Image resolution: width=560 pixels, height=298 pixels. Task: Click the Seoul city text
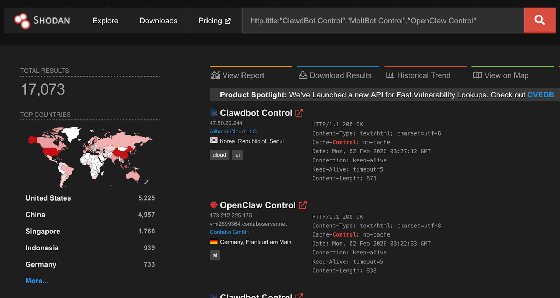tap(276, 141)
